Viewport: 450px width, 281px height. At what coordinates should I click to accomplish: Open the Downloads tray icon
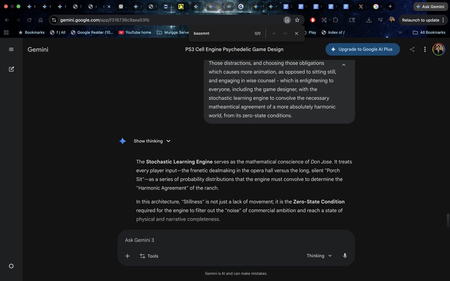369,20
